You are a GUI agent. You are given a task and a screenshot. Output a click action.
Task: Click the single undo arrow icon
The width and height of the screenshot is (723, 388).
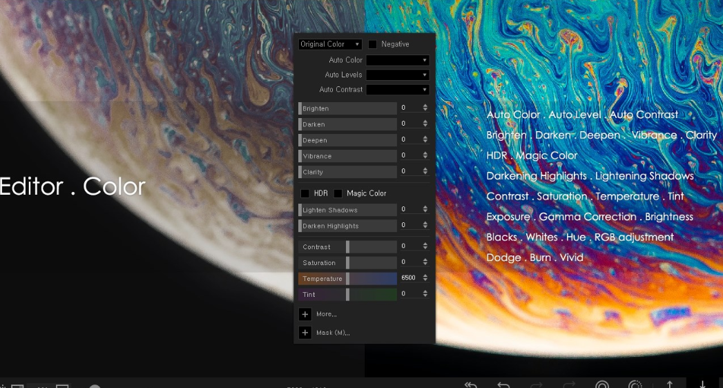pos(503,385)
